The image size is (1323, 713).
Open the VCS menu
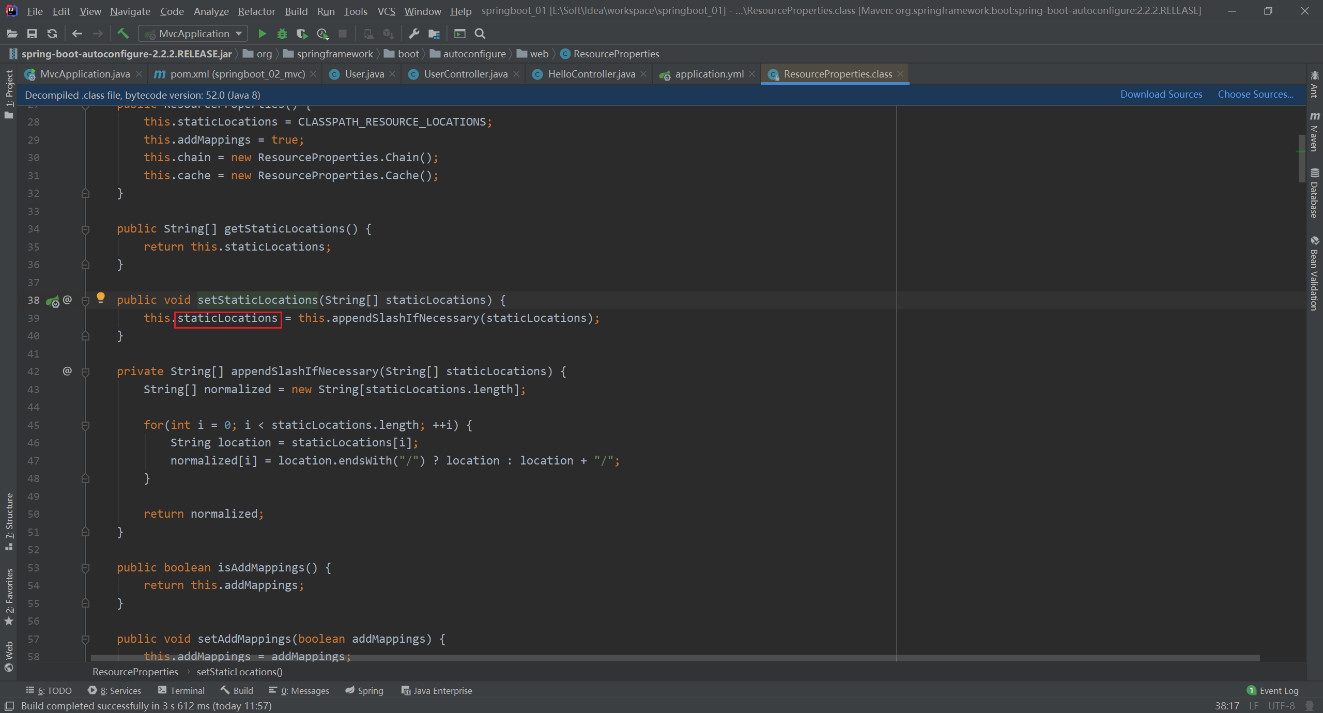[x=386, y=11]
